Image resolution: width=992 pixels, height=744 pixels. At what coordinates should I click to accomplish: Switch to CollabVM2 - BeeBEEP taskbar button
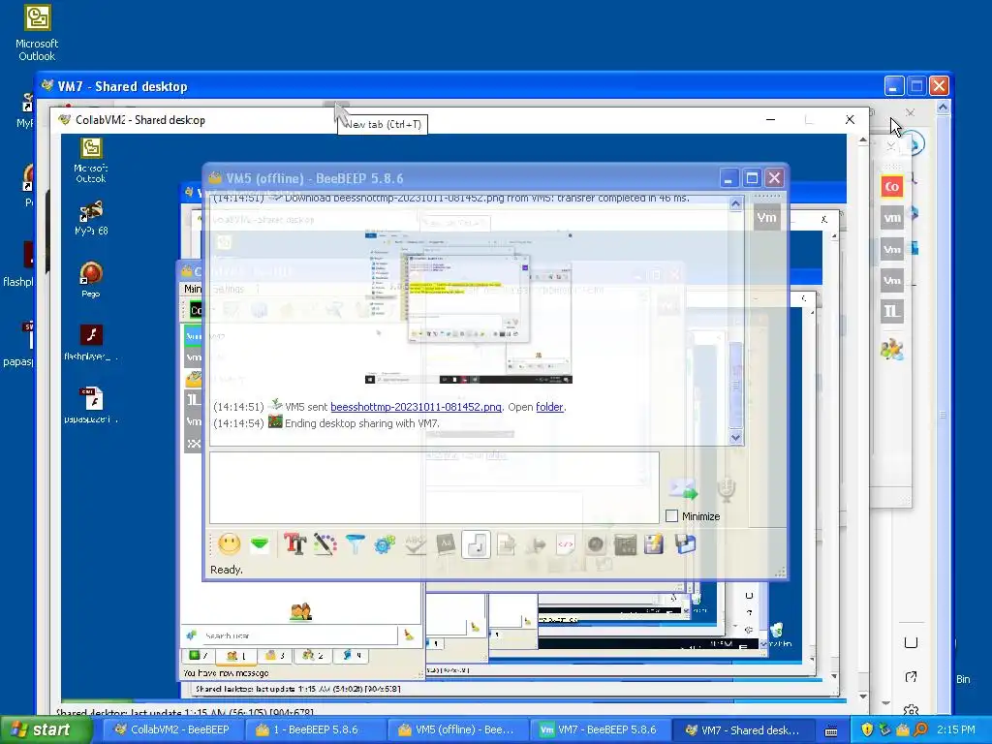pos(172,729)
